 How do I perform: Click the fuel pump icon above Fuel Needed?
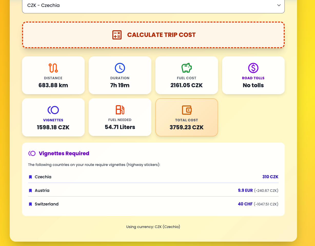tap(120, 110)
